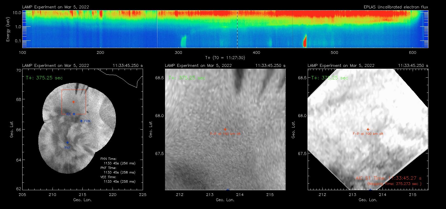The height and width of the screenshot is (209, 446).
Task: Click spectrogram title 'LAMP Experiment on Mar 5, 2022'
Action: [x=56, y=7]
